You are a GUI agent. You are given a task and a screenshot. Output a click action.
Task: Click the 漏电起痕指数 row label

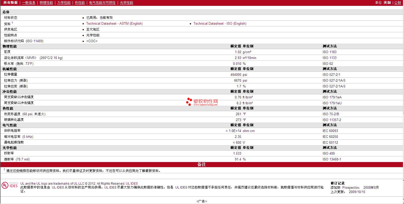[x=14, y=142]
